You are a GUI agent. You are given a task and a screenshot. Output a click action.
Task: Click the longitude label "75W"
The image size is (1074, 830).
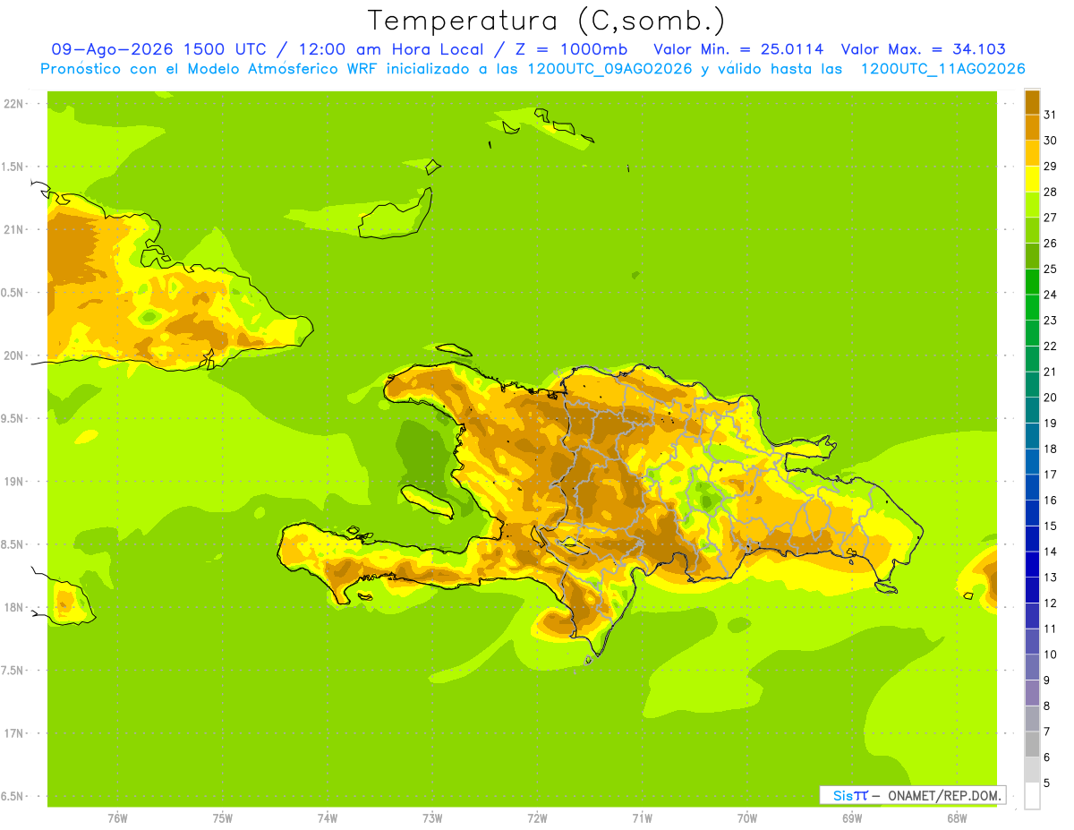(x=223, y=817)
